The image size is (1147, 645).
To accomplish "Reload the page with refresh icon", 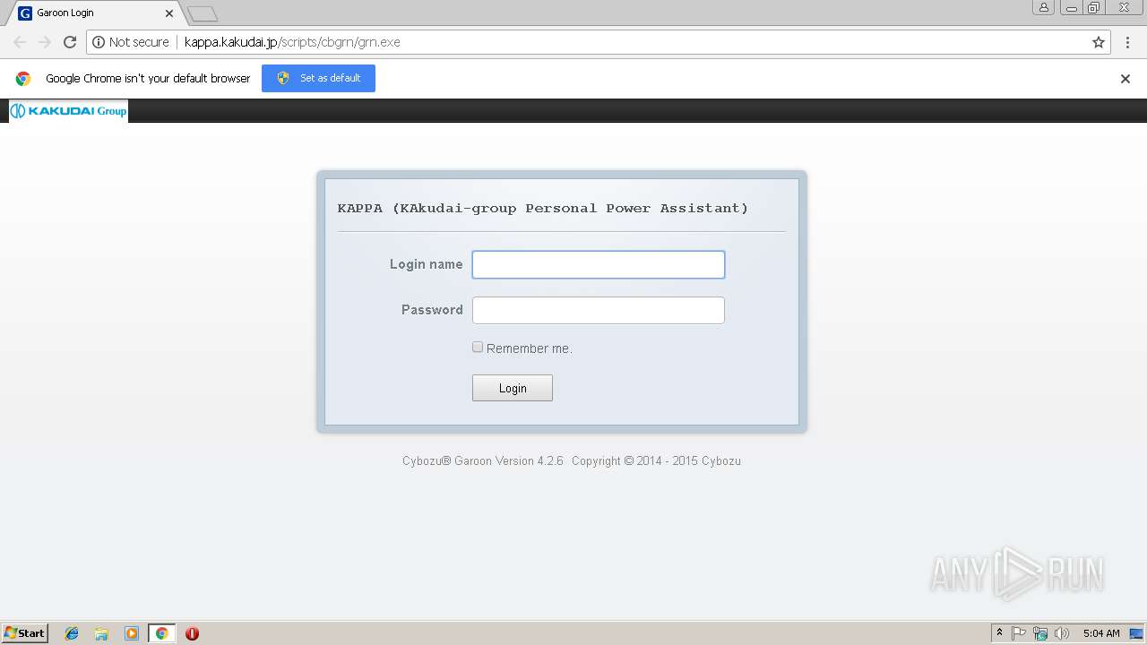I will point(70,42).
